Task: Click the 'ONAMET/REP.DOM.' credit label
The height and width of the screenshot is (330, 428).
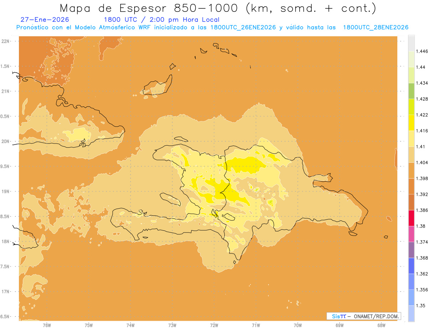Action: pos(376,316)
